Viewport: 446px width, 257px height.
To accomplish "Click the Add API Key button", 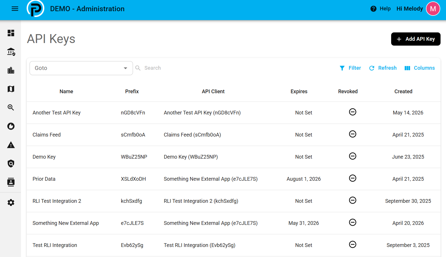I will [416, 39].
